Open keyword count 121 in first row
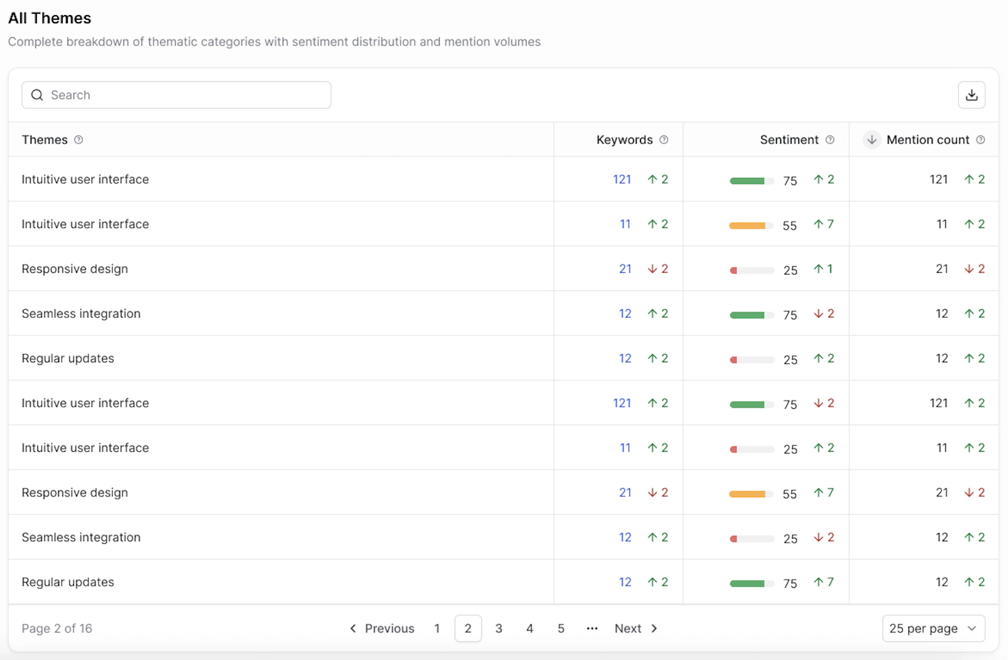The height and width of the screenshot is (660, 1008). [622, 179]
